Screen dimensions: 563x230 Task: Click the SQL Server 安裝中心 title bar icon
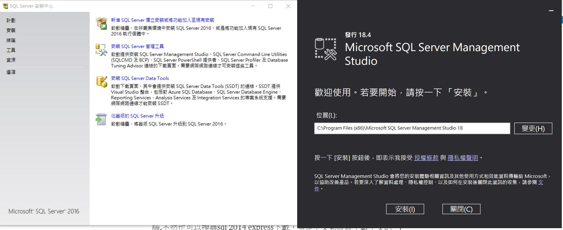(x=5, y=6)
